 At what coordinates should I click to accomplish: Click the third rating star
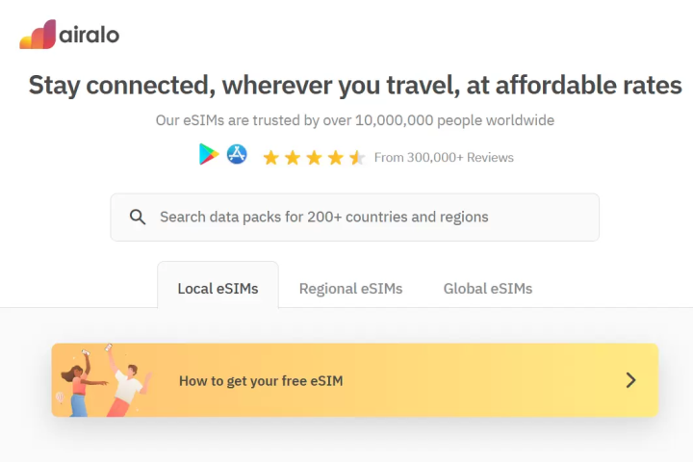click(314, 157)
